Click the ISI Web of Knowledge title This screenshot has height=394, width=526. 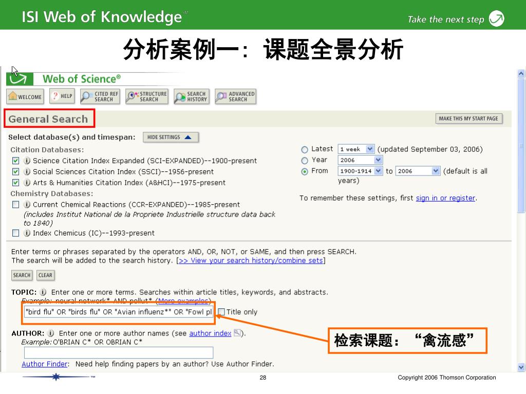[102, 17]
